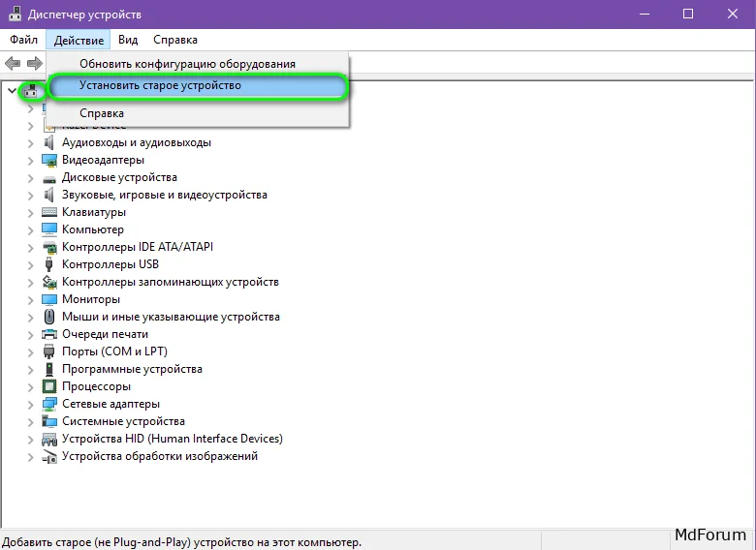
Task: Click the Видеоадаптеры display adapter icon
Action: coord(49,160)
